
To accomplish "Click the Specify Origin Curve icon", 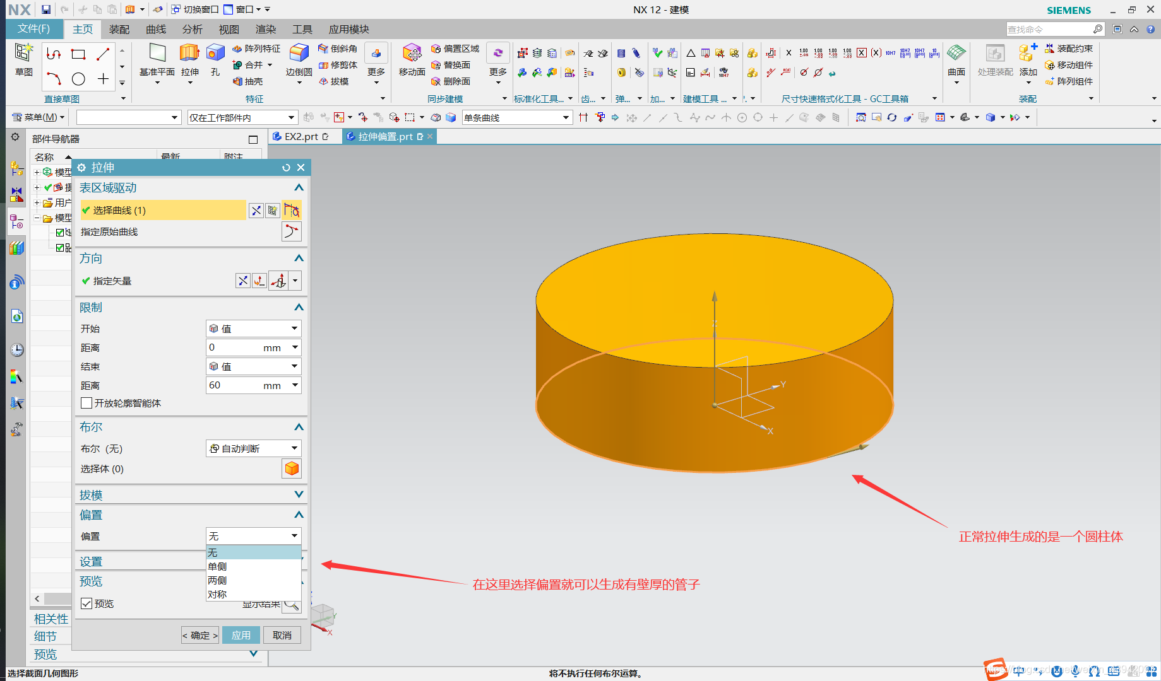I will coord(291,231).
